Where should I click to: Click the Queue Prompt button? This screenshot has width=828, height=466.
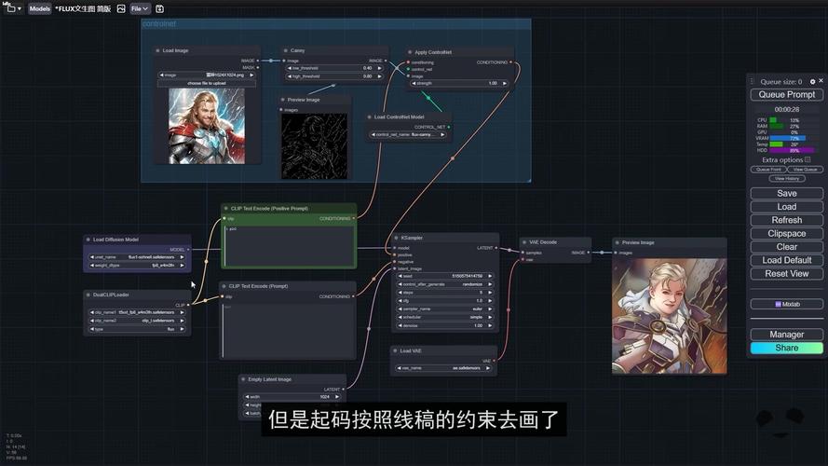[786, 94]
